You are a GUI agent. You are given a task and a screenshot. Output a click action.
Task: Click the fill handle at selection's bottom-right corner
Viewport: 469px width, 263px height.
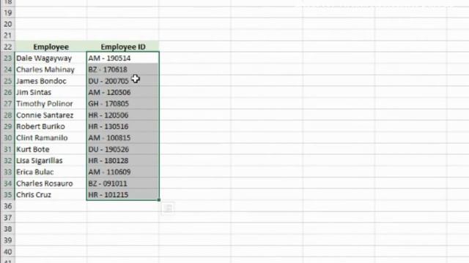(159, 199)
